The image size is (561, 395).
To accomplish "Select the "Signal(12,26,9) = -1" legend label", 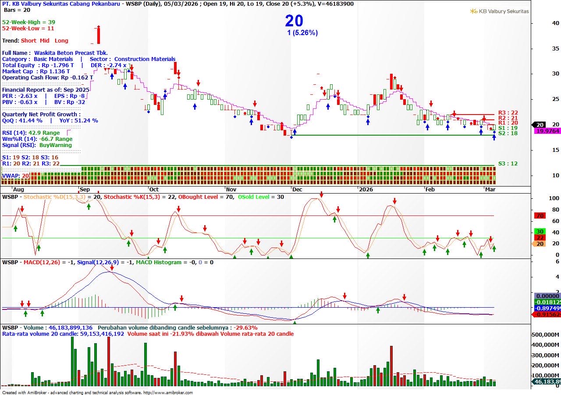I will [x=105, y=262].
